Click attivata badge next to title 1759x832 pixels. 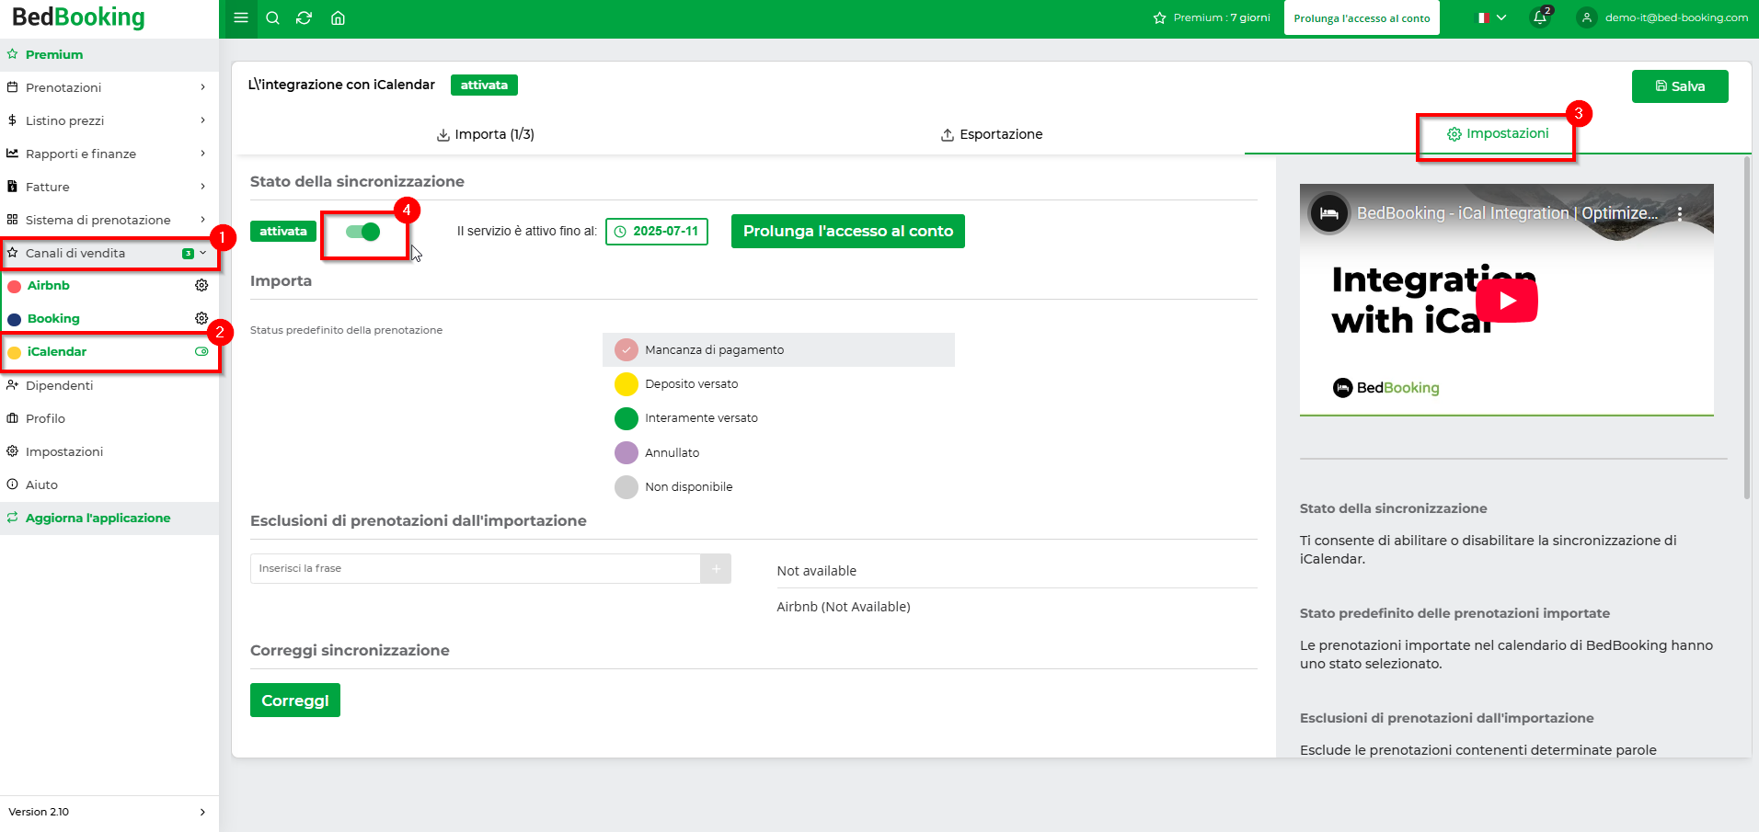[484, 85]
